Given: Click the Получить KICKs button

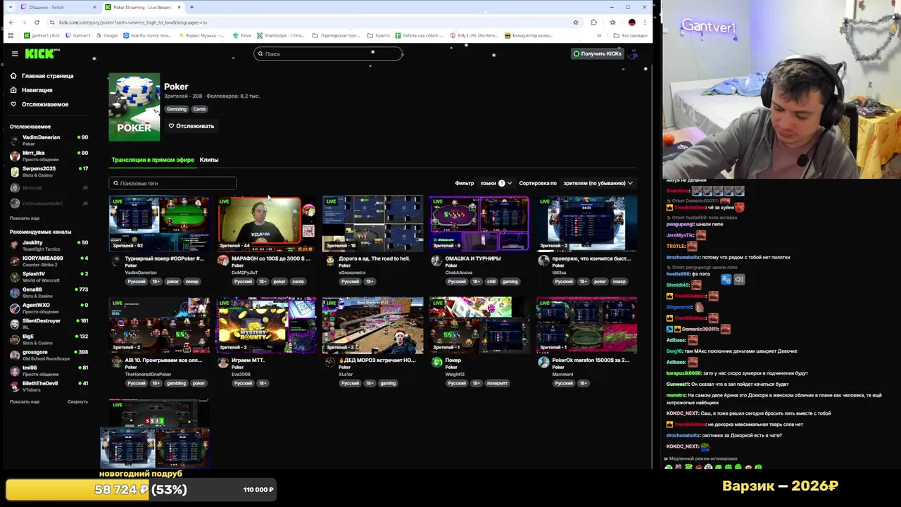Looking at the screenshot, I should point(598,54).
